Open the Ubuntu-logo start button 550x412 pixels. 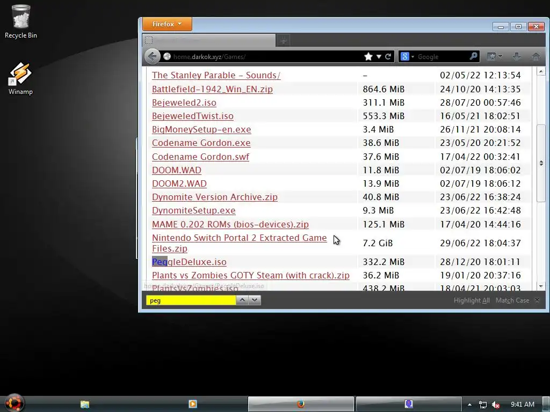coord(15,403)
